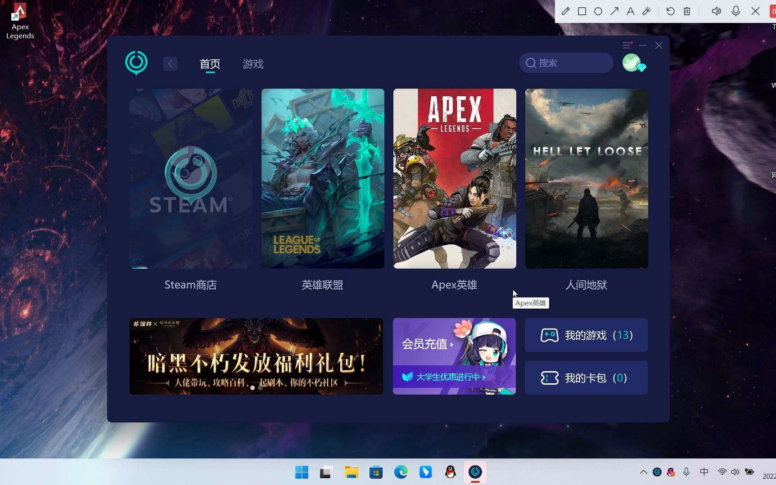This screenshot has width=776, height=485.
Task: Click microphone icon in system tray
Action: (686, 472)
